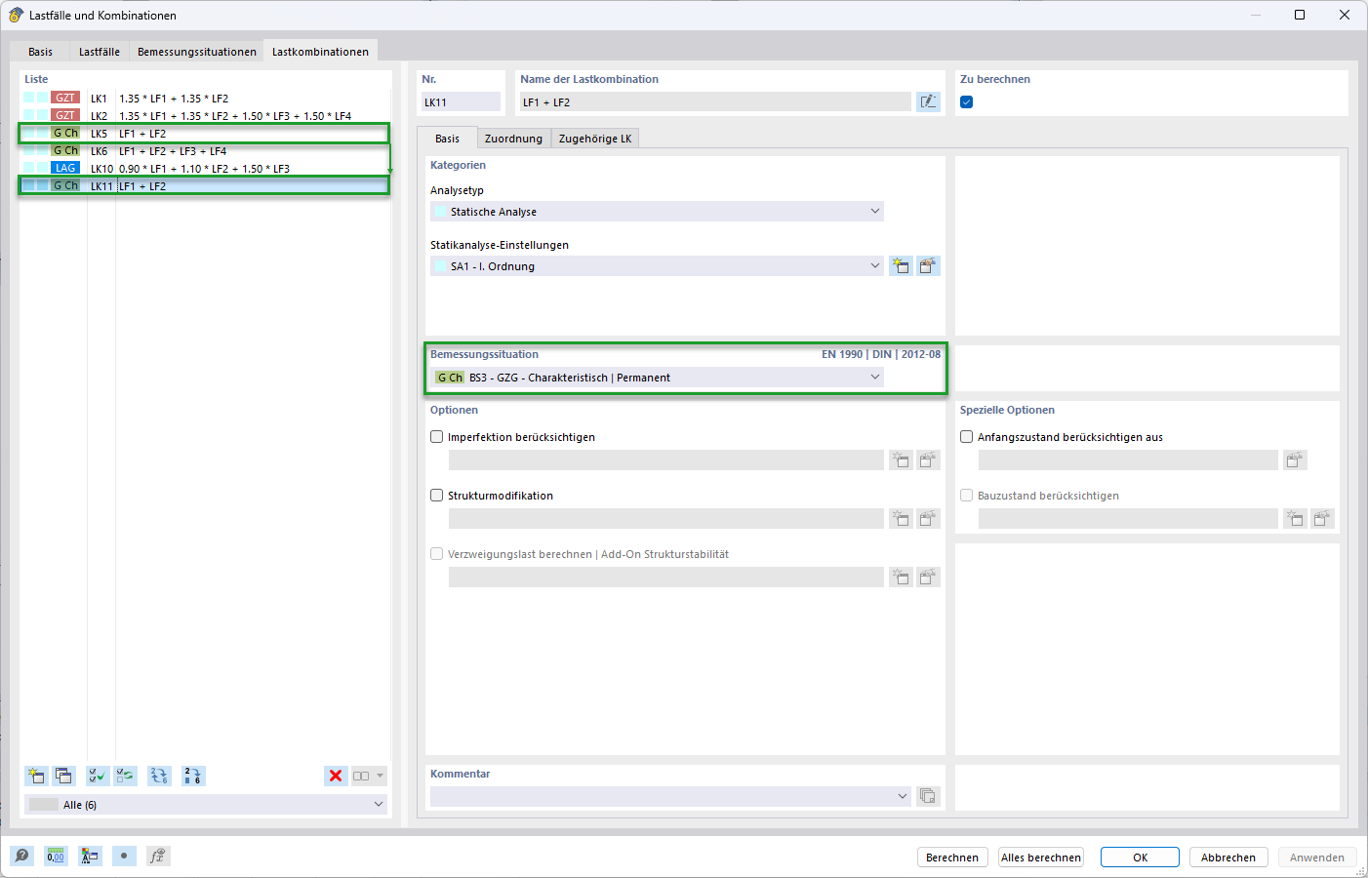The image size is (1368, 878).
Task: Invert the list selection
Action: pyautogui.click(x=125, y=776)
